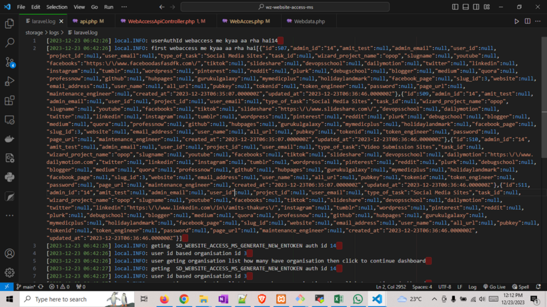Click the wz-website-access-ms command center search box
547x307 pixels.
point(285,7)
